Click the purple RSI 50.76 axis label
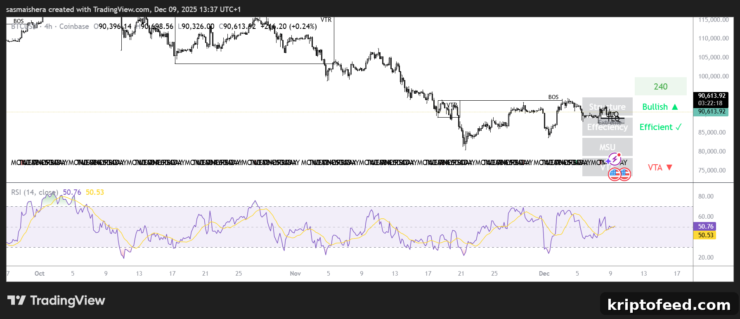This screenshot has height=319, width=740. (x=705, y=227)
